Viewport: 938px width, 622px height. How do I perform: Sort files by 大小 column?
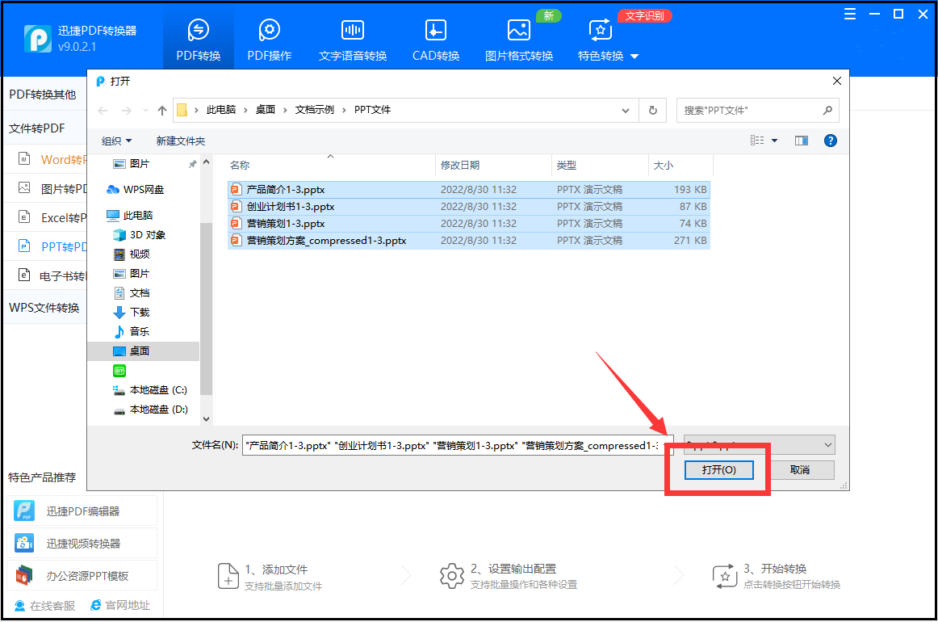[x=663, y=166]
